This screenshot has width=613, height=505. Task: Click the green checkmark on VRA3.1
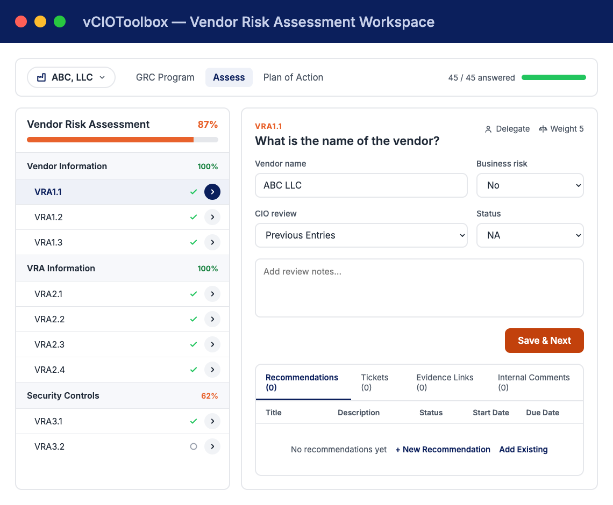click(194, 421)
